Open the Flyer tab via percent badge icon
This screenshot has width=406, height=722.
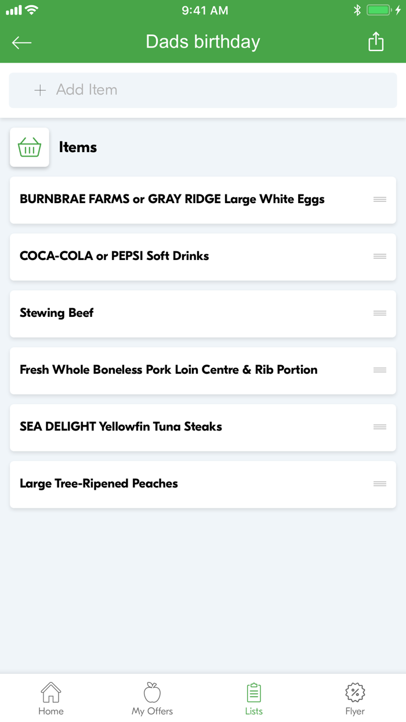[x=355, y=692]
